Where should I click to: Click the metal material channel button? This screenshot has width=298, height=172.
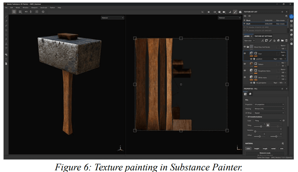pyautogui.click(x=273, y=148)
